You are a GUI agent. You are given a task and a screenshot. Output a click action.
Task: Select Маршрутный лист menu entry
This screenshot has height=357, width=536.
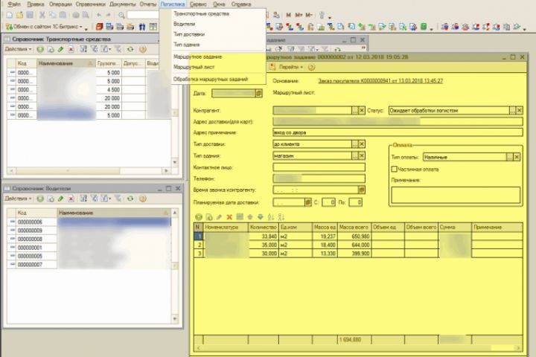tap(194, 67)
